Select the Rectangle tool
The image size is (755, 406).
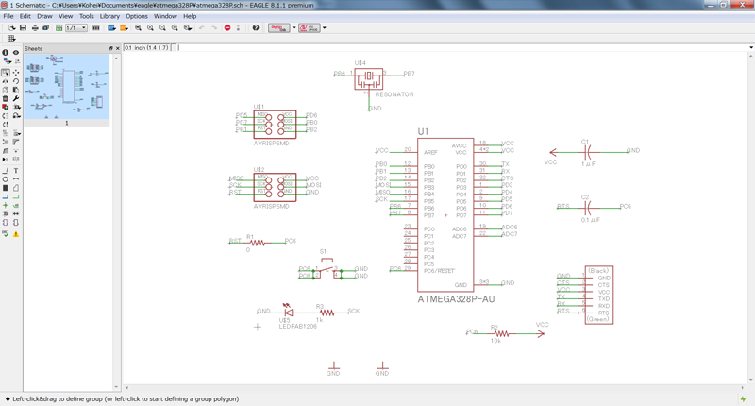[6, 188]
